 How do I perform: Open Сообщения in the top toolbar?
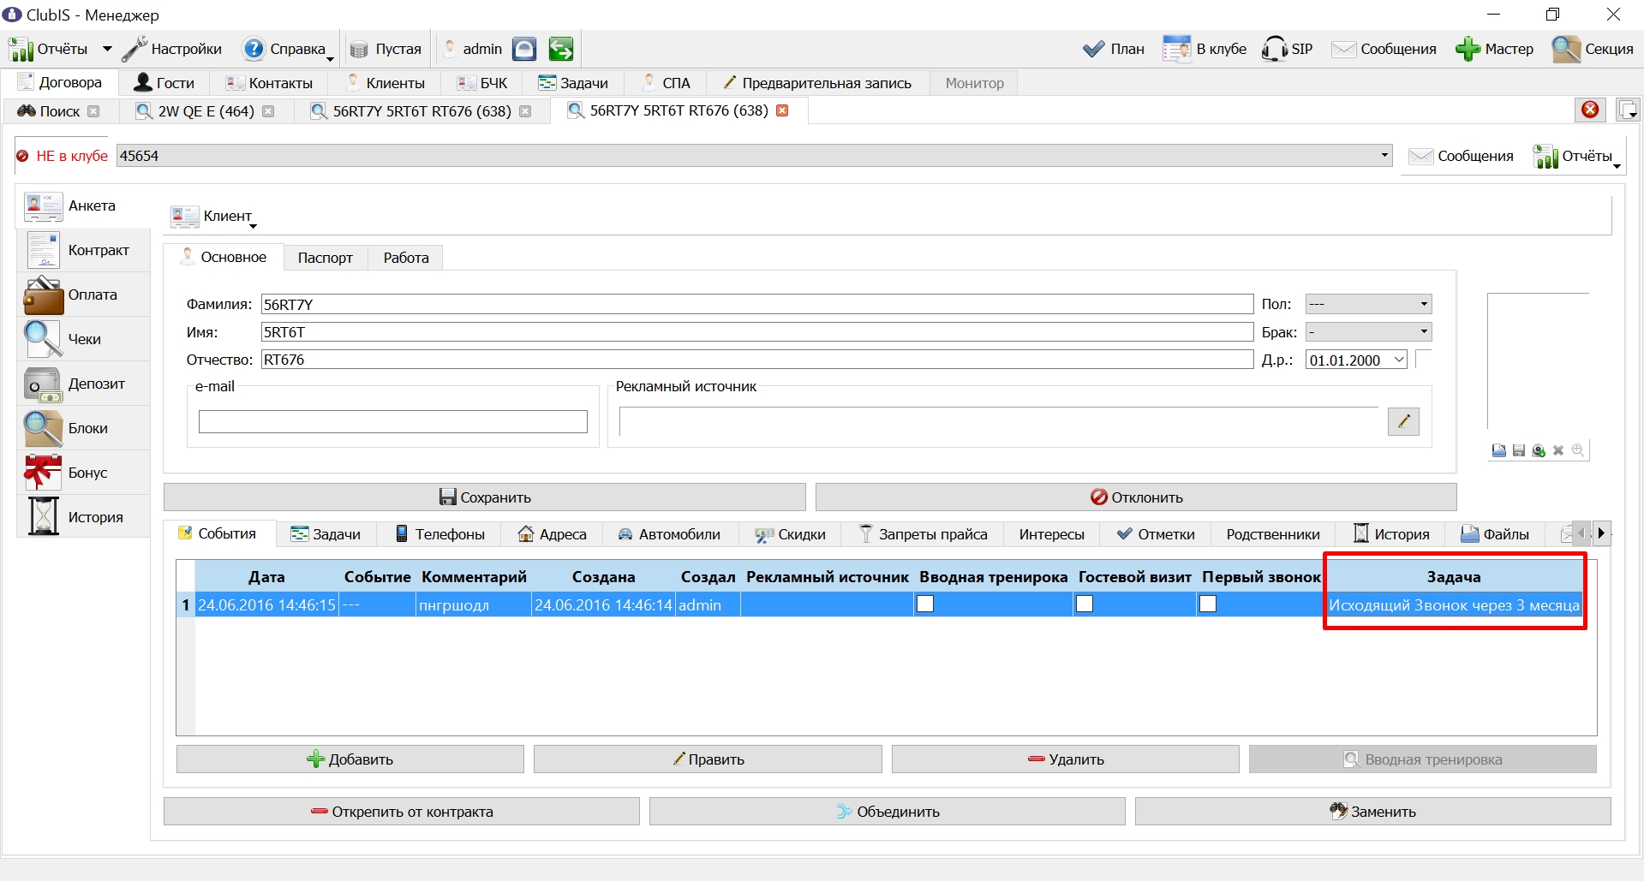point(1384,49)
